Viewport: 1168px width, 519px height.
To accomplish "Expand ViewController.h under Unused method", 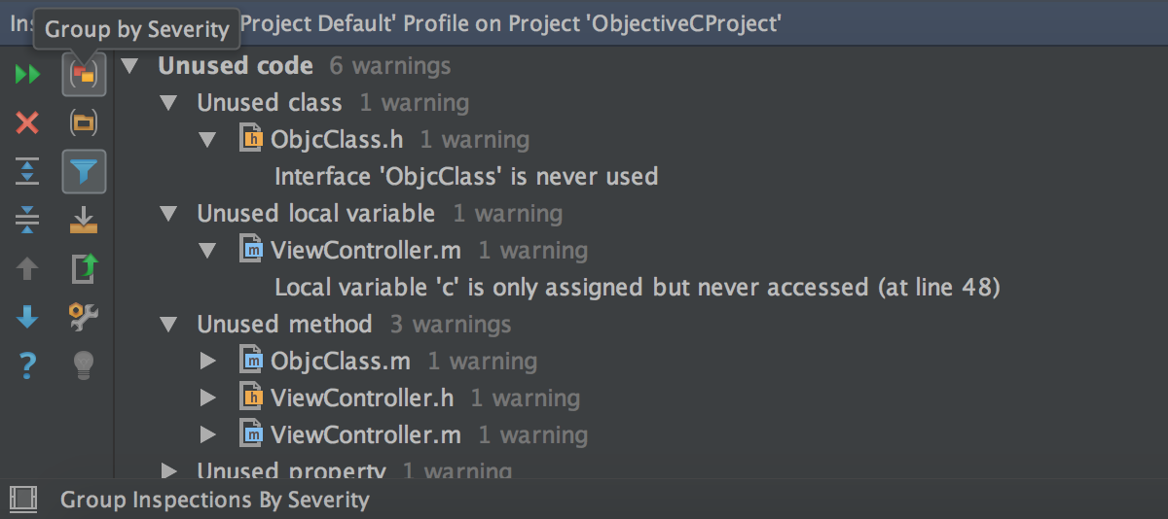I will click(x=206, y=398).
